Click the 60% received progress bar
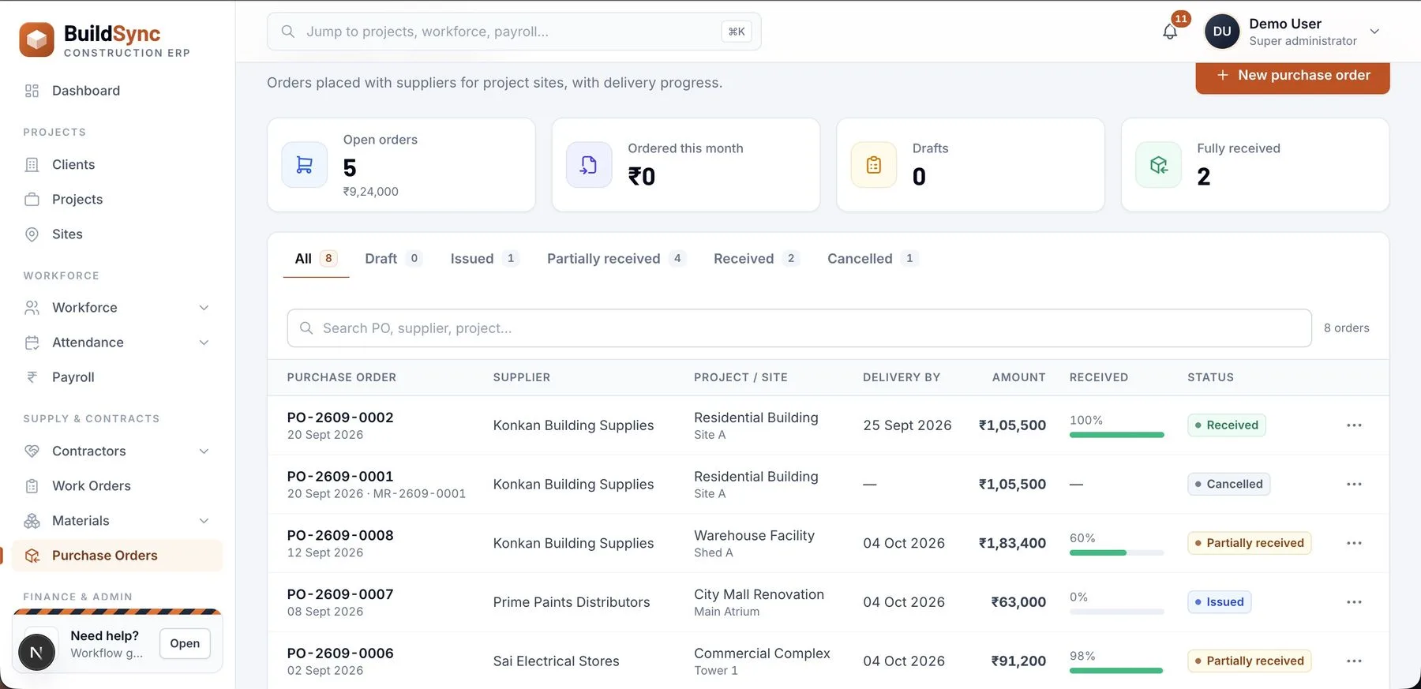Image resolution: width=1421 pixels, height=689 pixels. pyautogui.click(x=1116, y=552)
